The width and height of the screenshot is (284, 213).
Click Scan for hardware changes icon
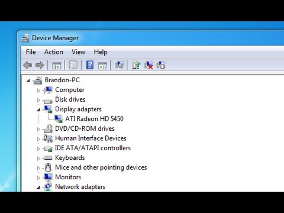coord(119,65)
